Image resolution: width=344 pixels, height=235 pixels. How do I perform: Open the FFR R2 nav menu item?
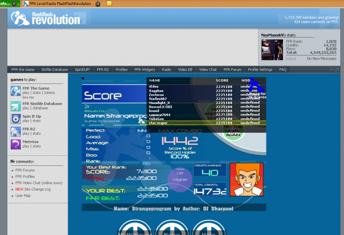pos(103,70)
